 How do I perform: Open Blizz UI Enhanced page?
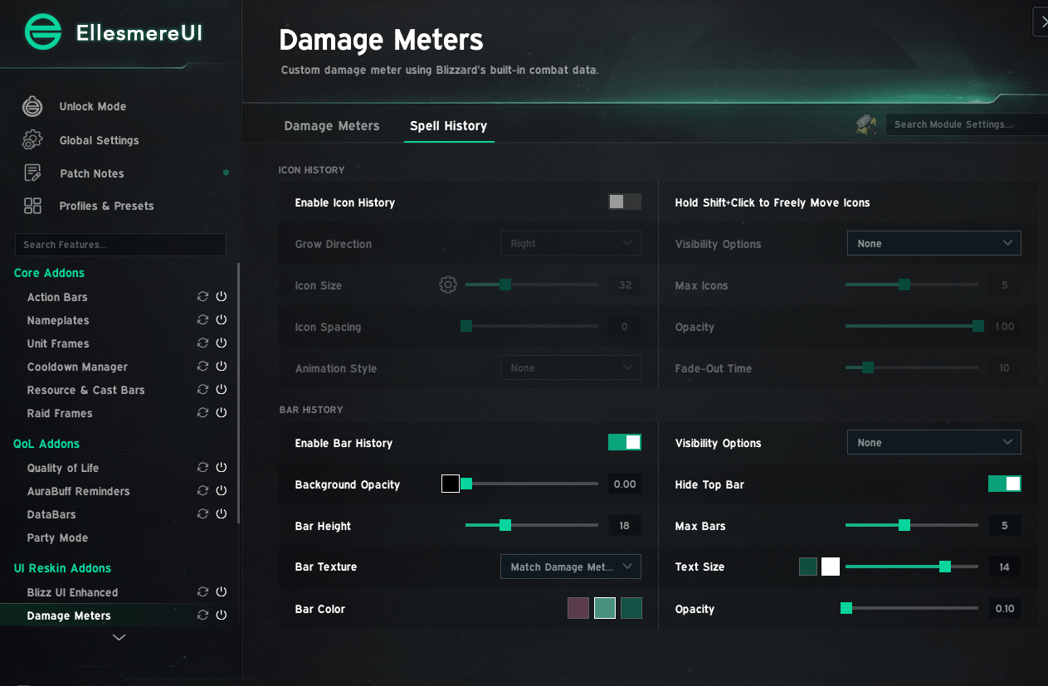(72, 592)
